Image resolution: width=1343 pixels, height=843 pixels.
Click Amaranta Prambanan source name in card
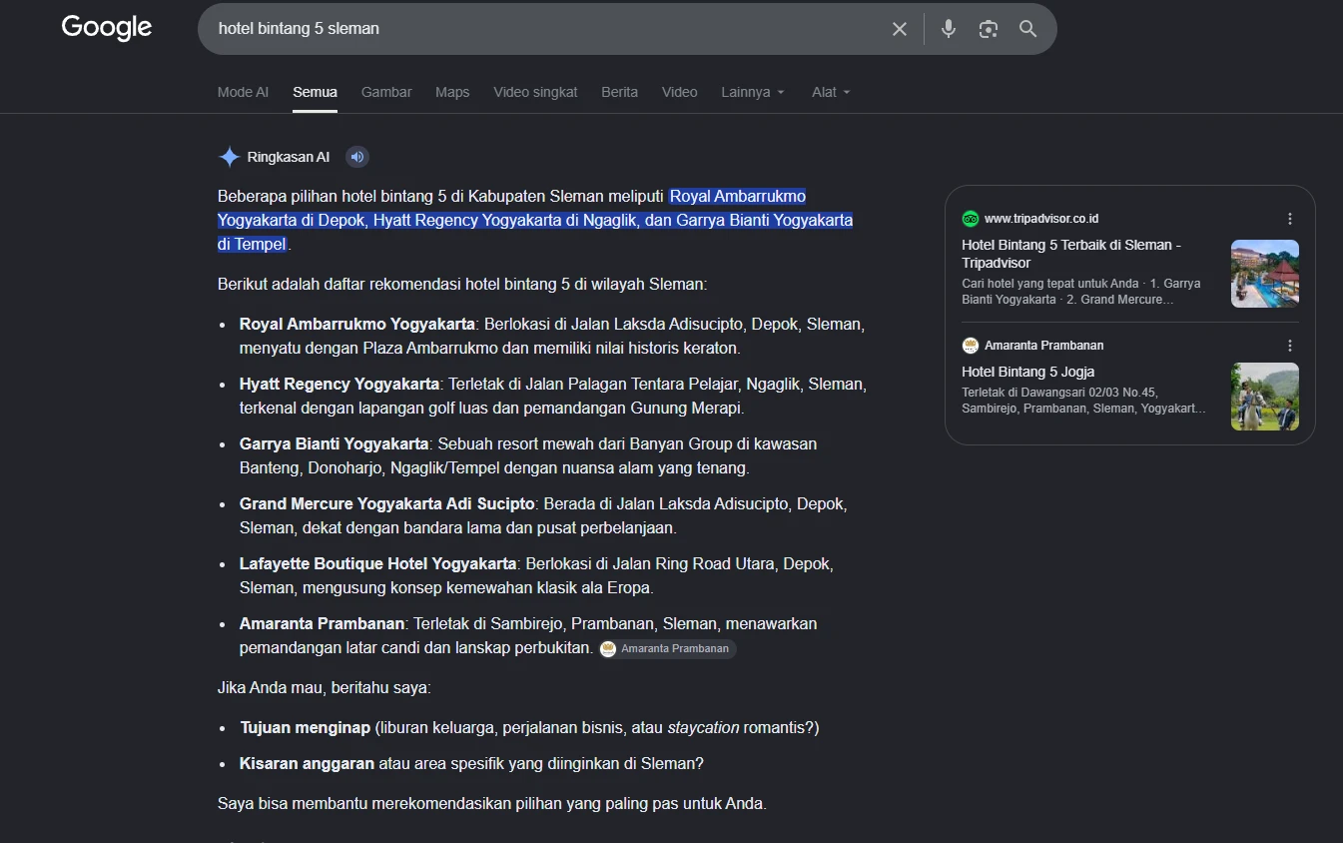pos(1044,346)
